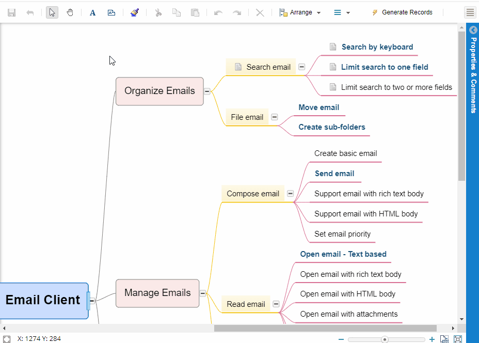Select the Search email node
This screenshot has width=479, height=343.
pyautogui.click(x=261, y=67)
